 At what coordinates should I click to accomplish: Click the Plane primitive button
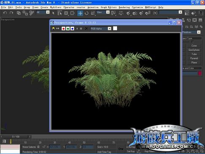[194, 62]
